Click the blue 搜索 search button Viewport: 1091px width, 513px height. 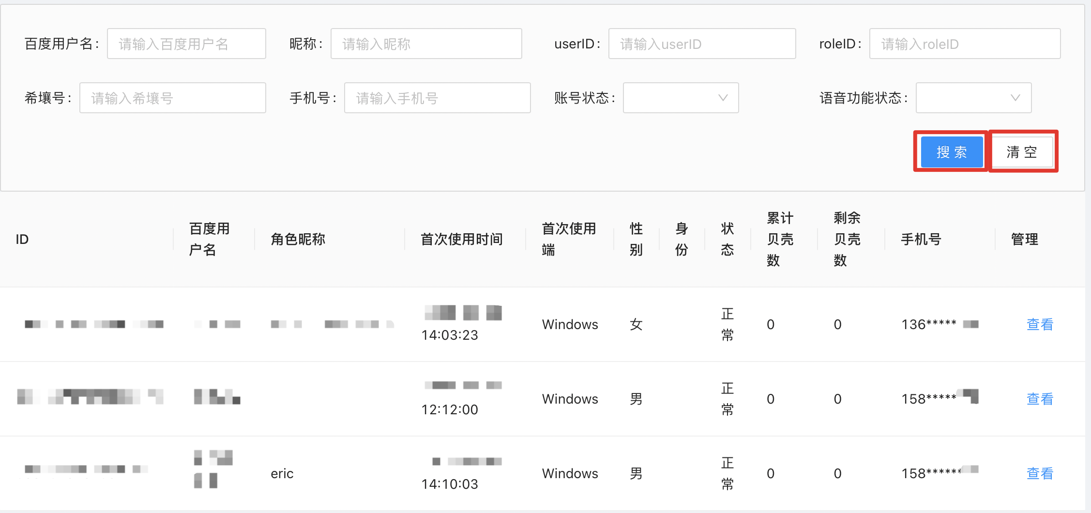951,152
